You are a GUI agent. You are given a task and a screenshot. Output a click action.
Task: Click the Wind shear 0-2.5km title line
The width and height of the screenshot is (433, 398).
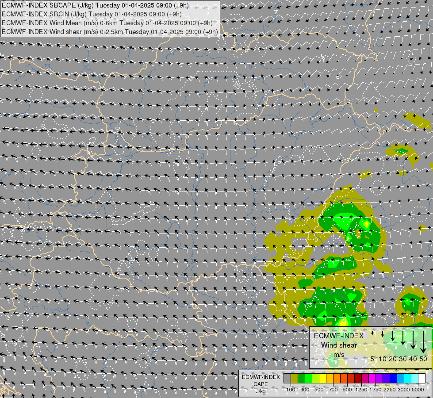110,32
